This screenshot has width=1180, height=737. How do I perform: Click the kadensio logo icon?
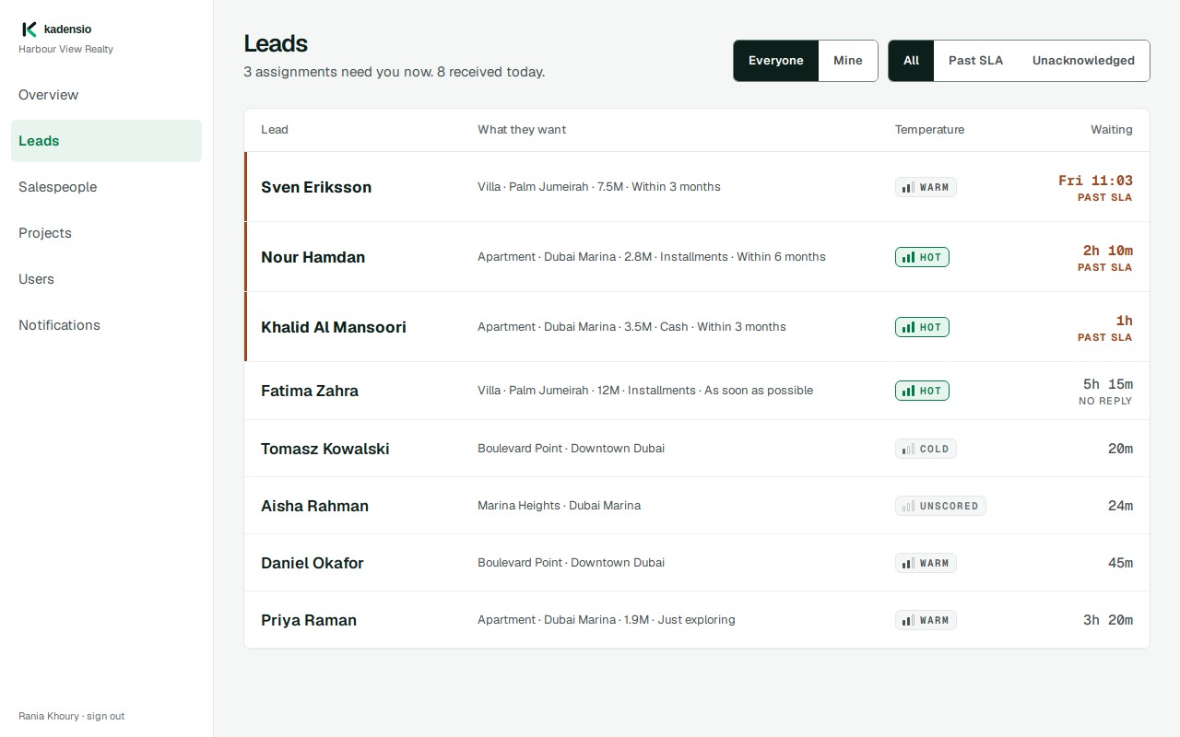pyautogui.click(x=29, y=29)
